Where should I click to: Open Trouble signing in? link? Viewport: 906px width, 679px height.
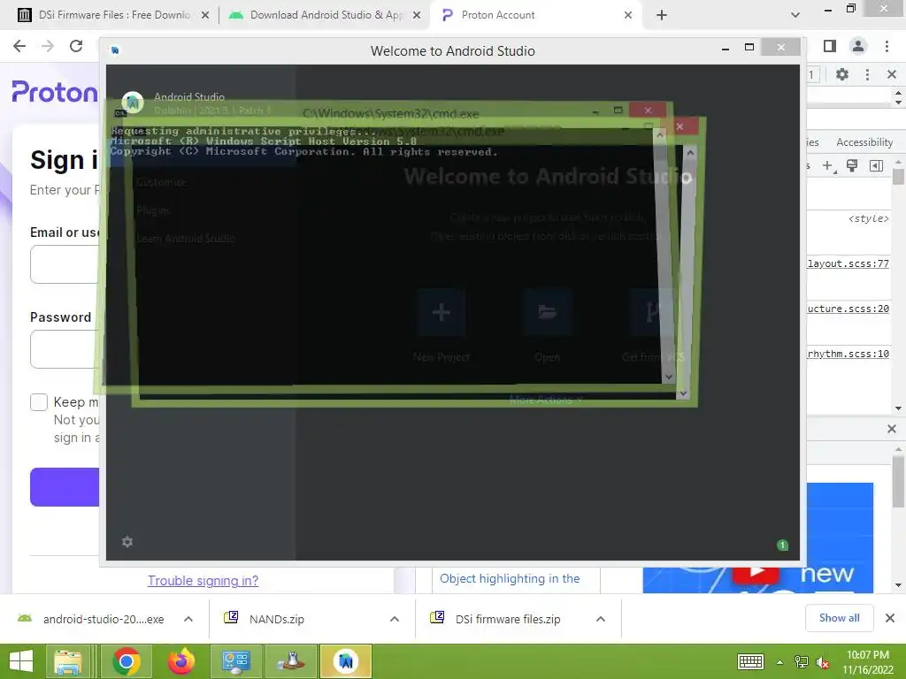203,581
